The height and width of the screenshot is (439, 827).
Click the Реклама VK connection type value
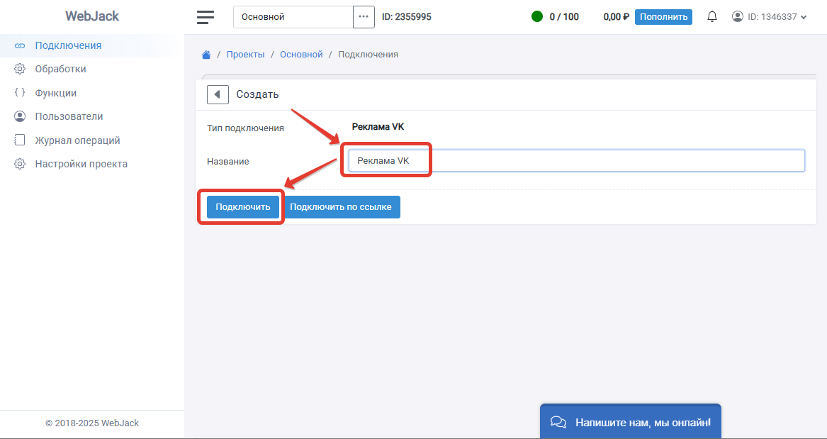coord(378,127)
